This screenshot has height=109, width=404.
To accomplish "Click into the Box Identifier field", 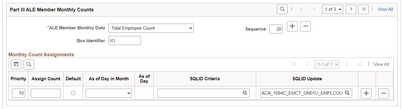I will (125, 40).
